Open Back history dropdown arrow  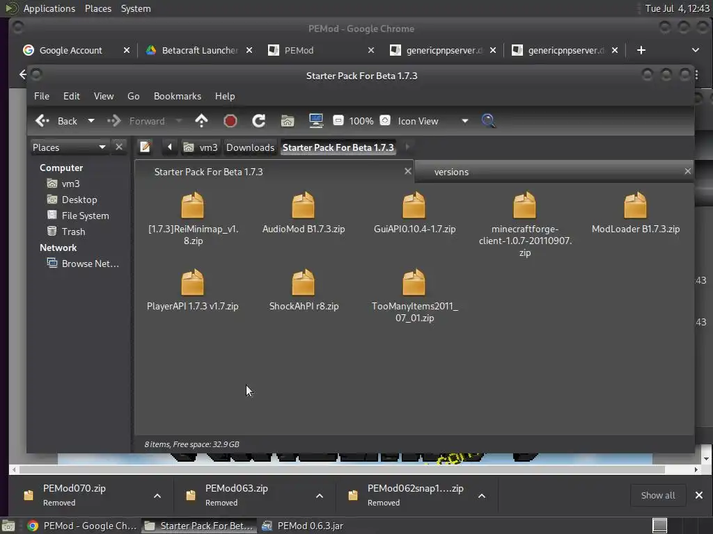pyautogui.click(x=91, y=121)
